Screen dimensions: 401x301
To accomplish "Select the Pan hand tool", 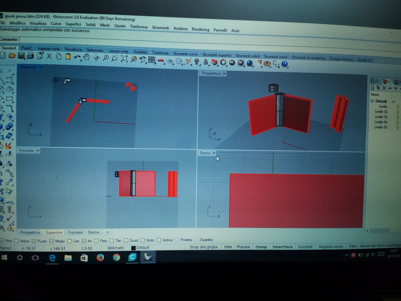I will coord(86,57).
